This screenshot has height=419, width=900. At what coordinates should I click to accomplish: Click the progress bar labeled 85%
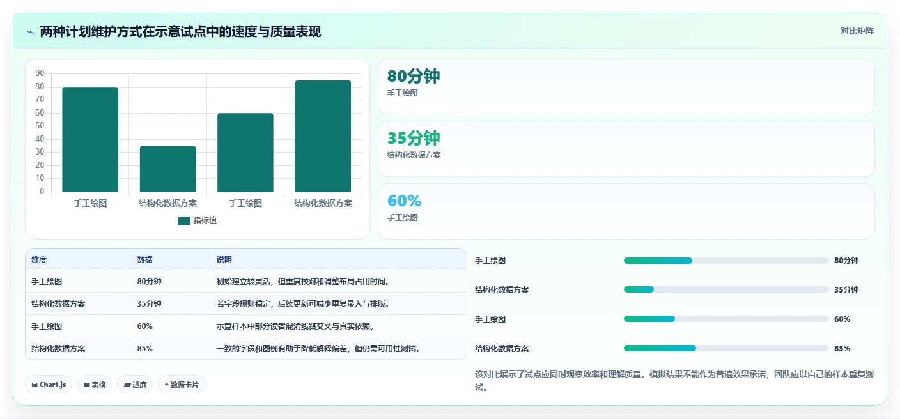pyautogui.click(x=726, y=348)
